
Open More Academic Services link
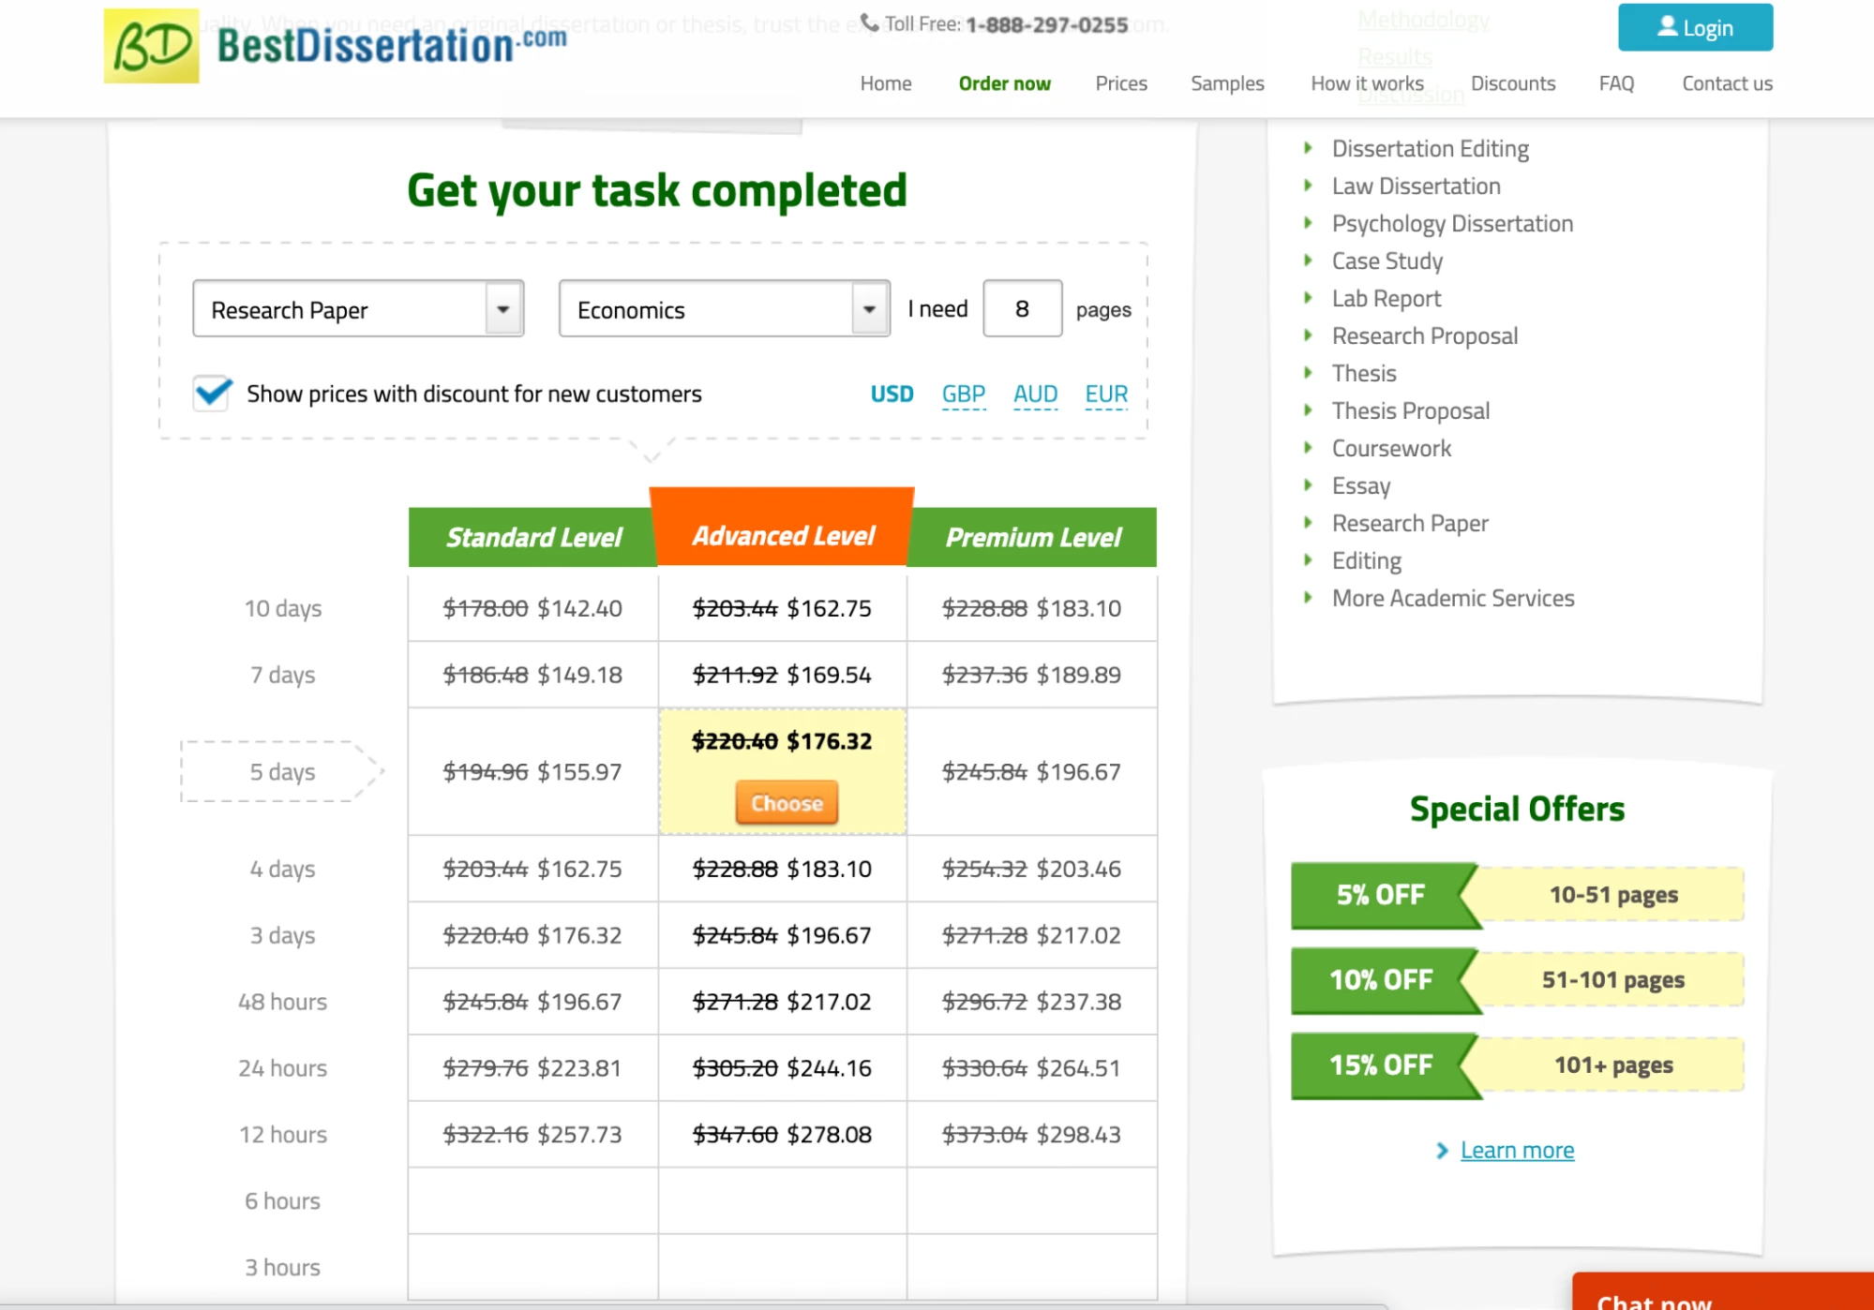click(1452, 599)
